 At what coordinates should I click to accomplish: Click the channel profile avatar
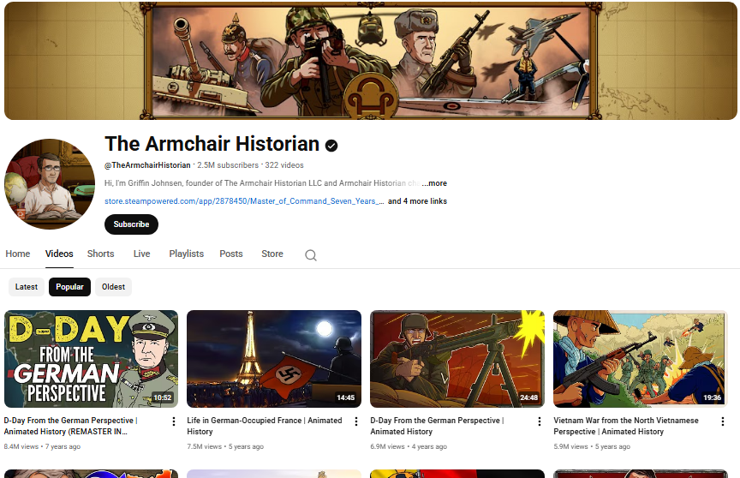coord(50,184)
